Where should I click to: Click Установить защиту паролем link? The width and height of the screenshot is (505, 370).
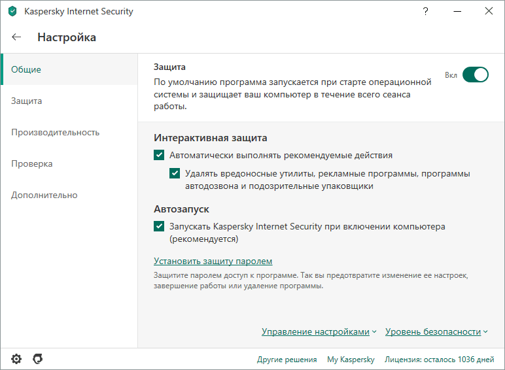[x=213, y=261]
